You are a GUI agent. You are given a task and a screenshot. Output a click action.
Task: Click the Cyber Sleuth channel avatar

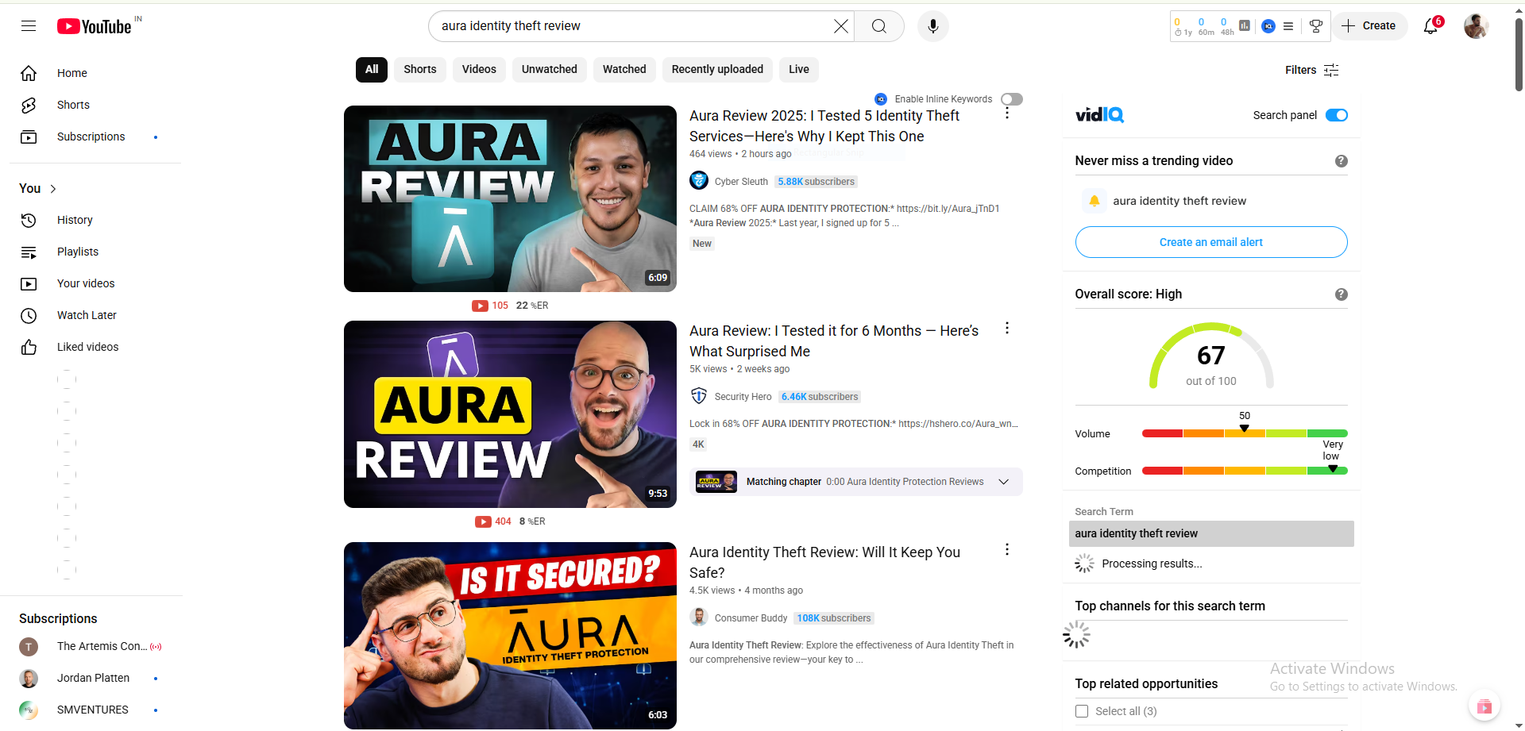(x=699, y=181)
